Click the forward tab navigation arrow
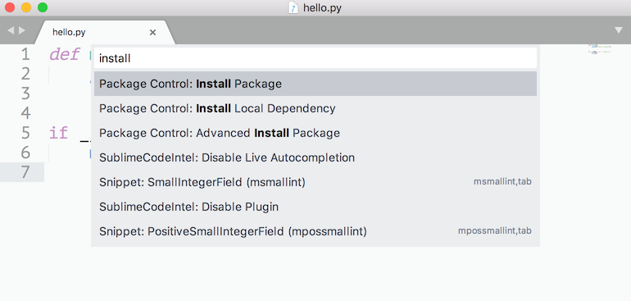Viewport: 631px width, 301px height. click(22, 30)
